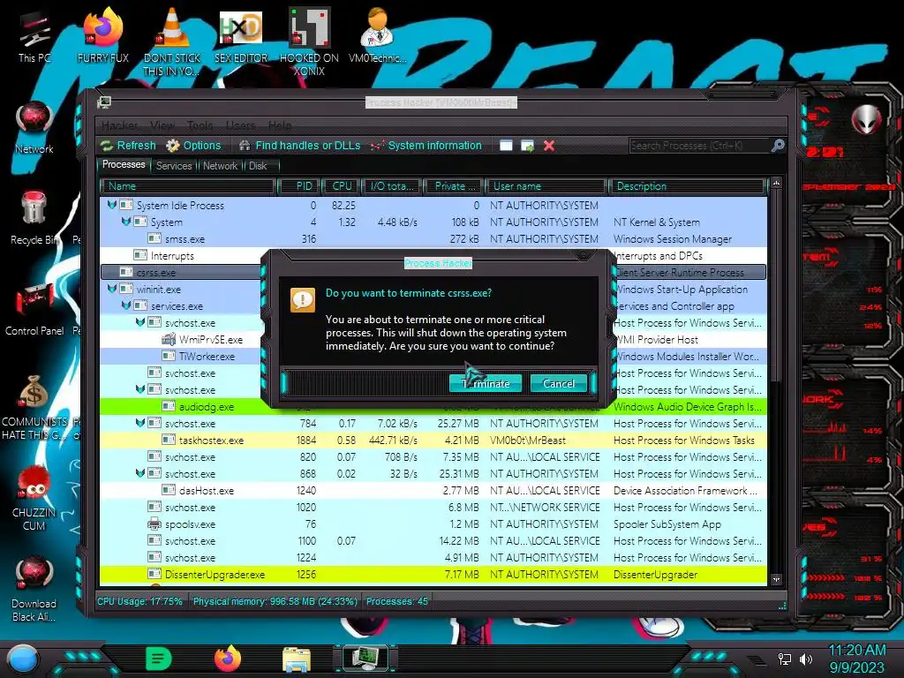The image size is (904, 678).
Task: Sort by the CPU column header
Action: point(342,186)
